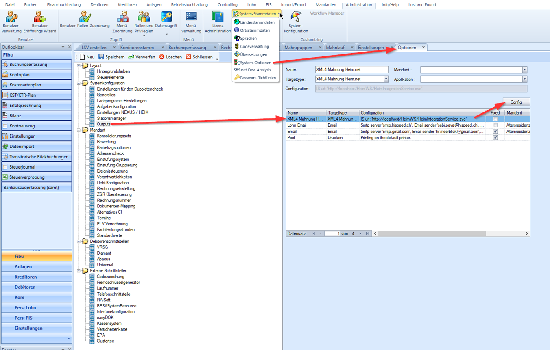Select Kreditoren in the Outlookbar

(x=26, y=277)
